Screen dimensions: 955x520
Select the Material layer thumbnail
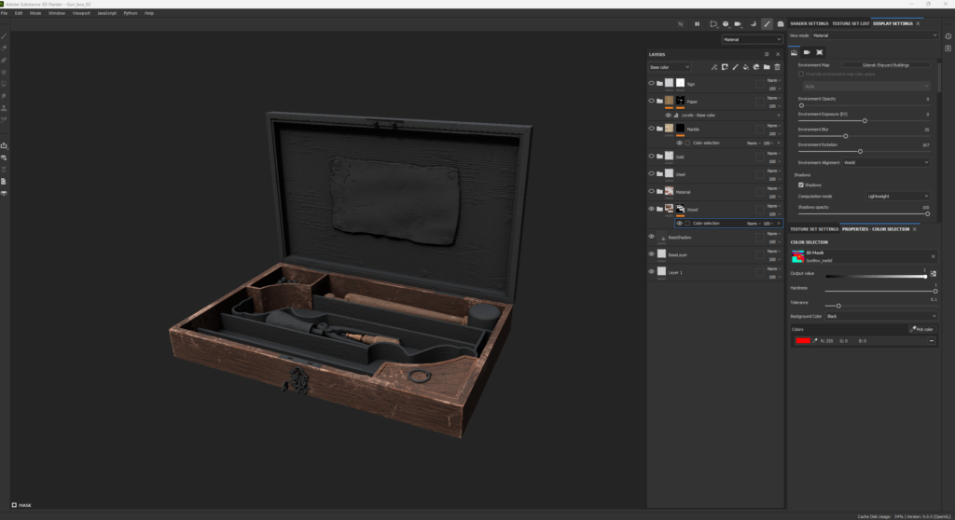coord(669,191)
